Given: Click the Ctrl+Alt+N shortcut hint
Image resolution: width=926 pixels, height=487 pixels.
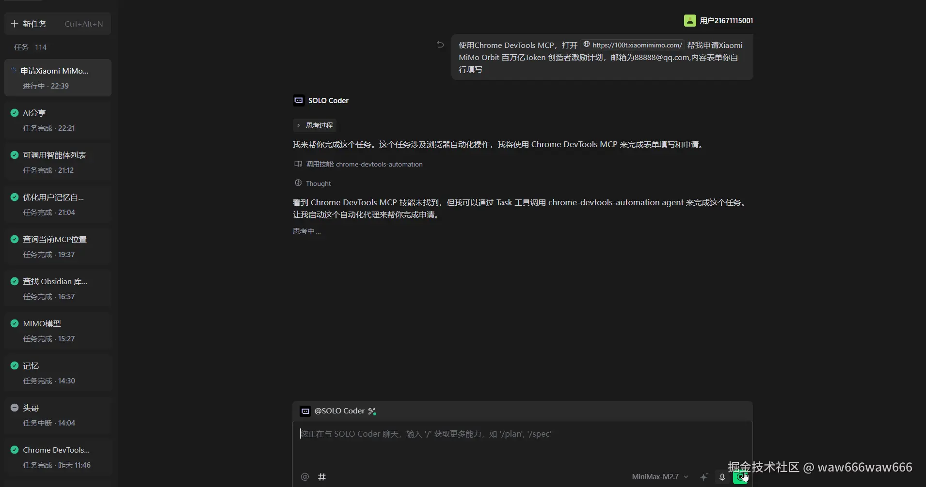Looking at the screenshot, I should click(84, 24).
